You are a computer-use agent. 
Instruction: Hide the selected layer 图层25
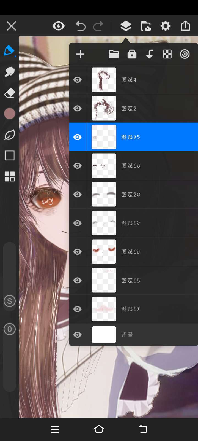click(x=78, y=137)
